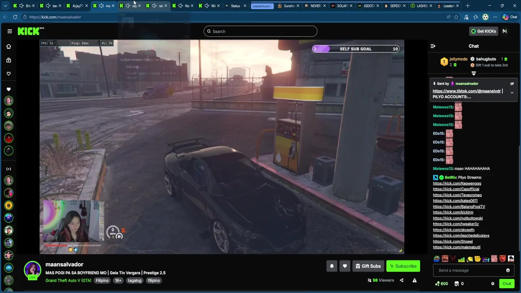Switch to the Sunshine browser tab
This screenshot has width=521, height=293.
[289, 6]
